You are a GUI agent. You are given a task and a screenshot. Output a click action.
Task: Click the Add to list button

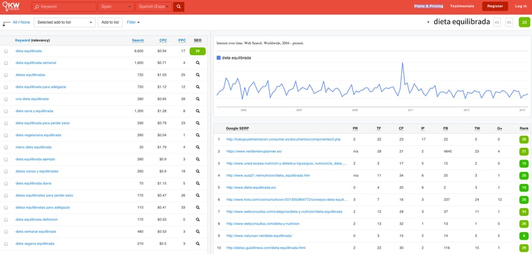click(110, 23)
